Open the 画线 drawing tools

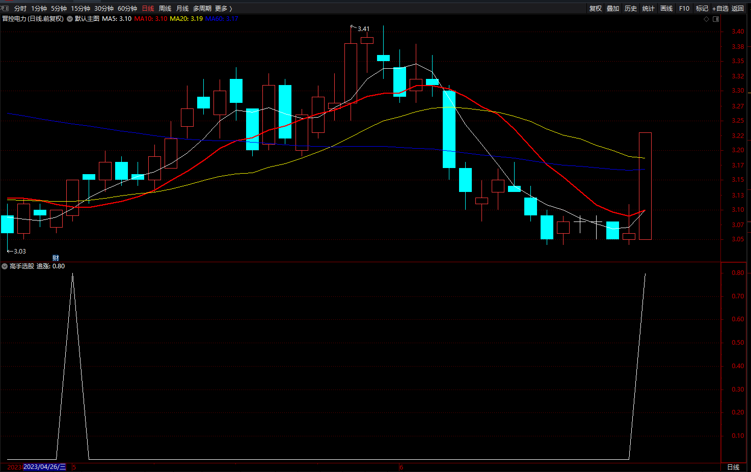click(x=666, y=9)
